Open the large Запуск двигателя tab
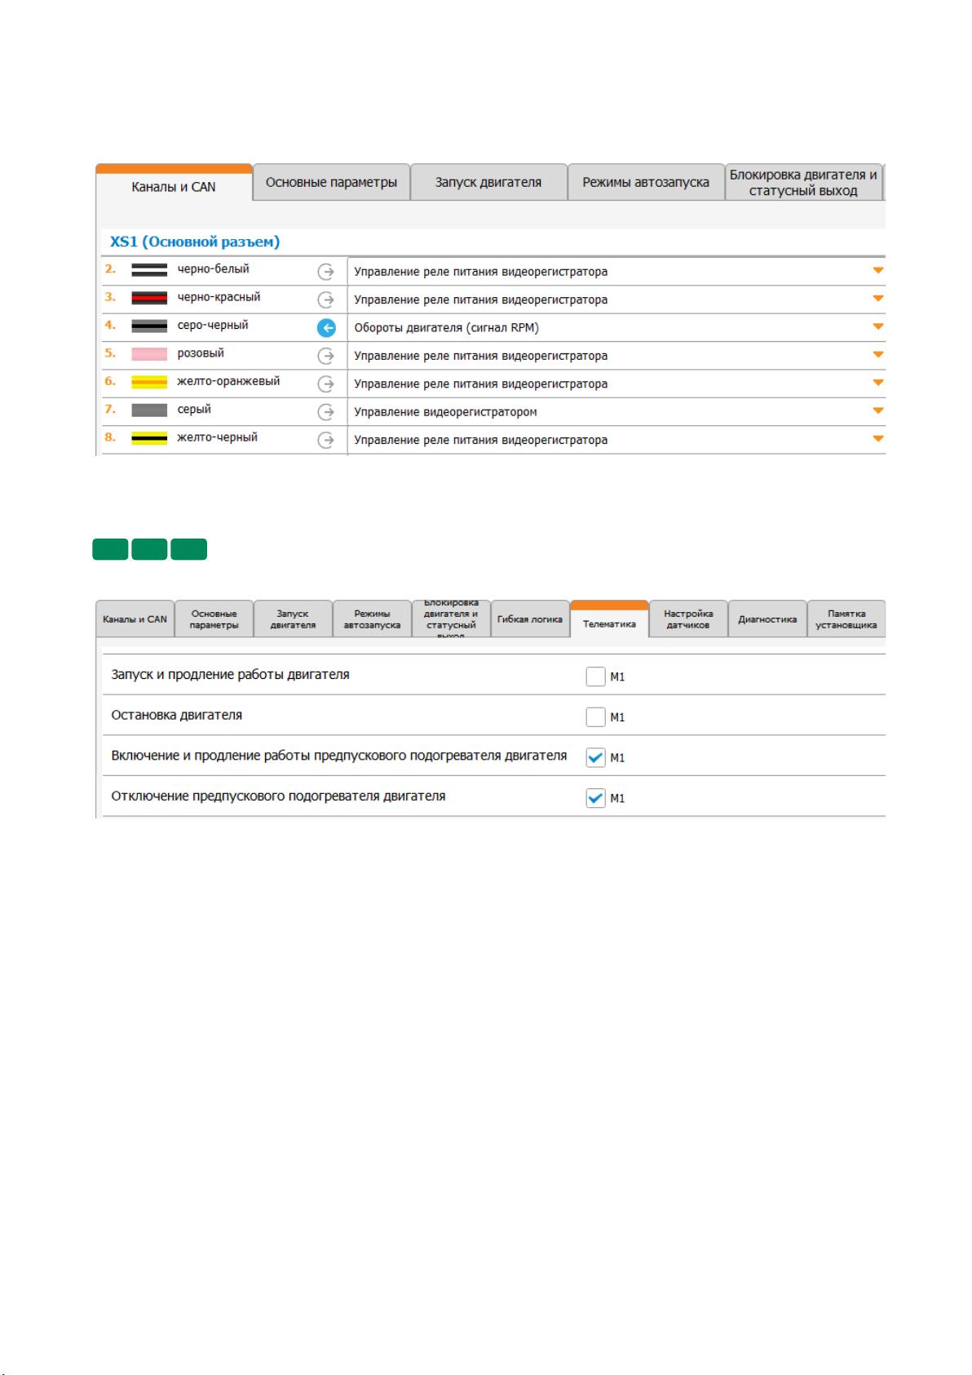The image size is (972, 1375). pyautogui.click(x=488, y=182)
